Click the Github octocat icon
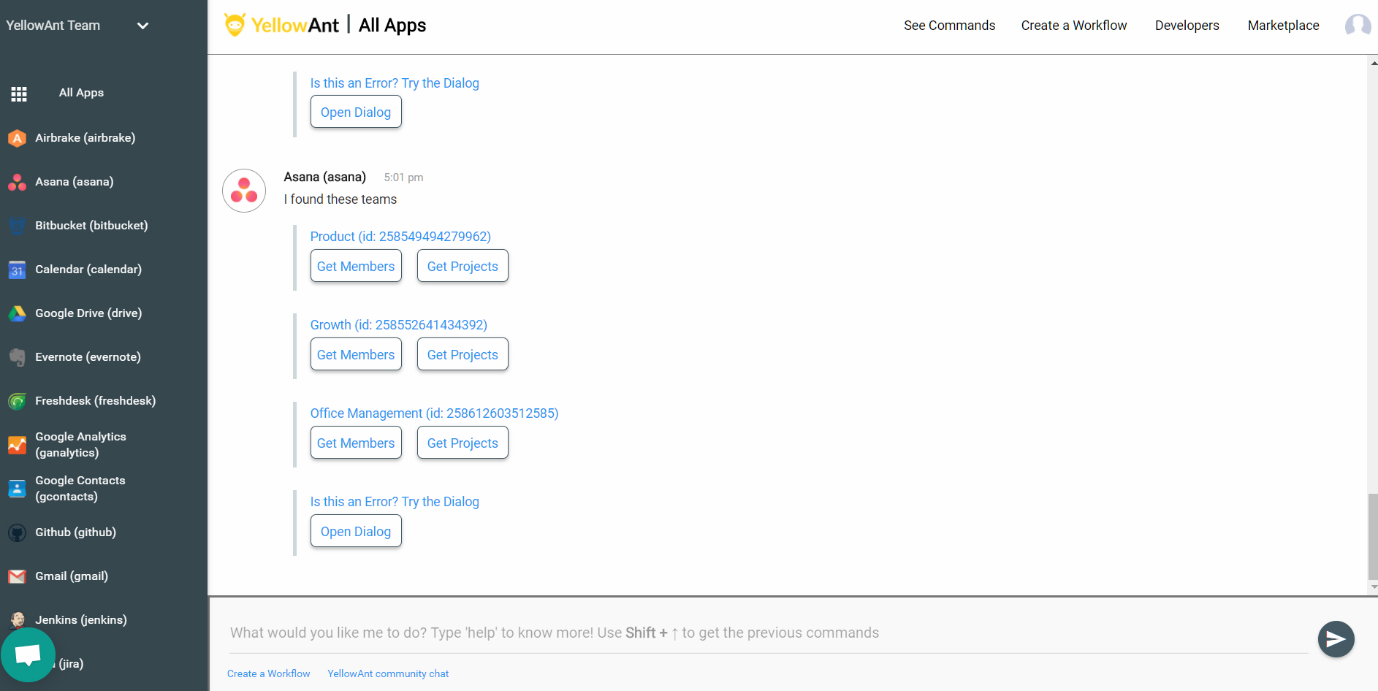Image resolution: width=1378 pixels, height=691 pixels. tap(18, 532)
